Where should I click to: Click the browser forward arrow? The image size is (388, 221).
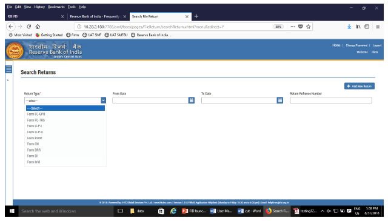[20, 27]
